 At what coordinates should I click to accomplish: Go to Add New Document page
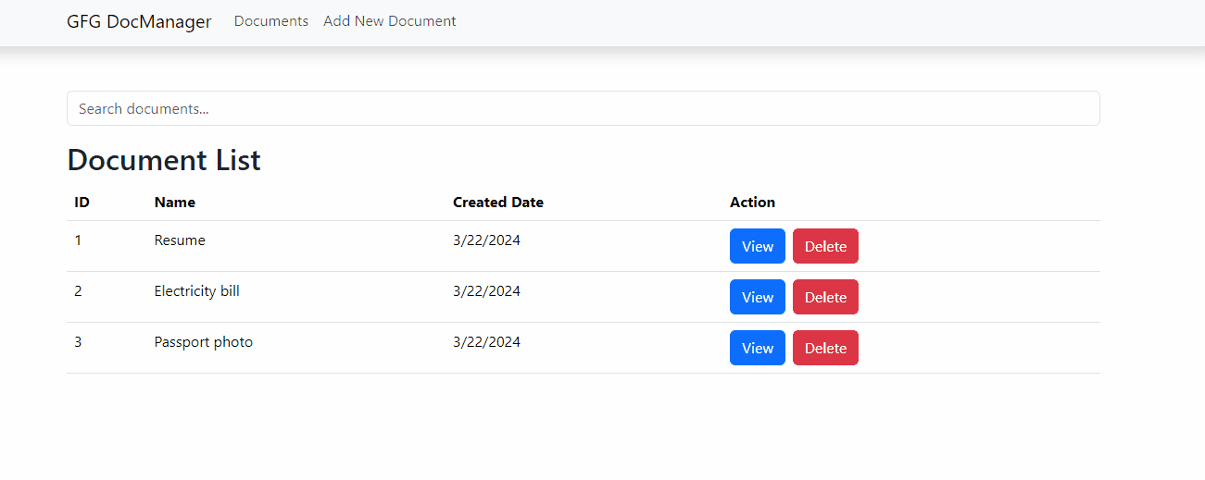[x=389, y=21]
